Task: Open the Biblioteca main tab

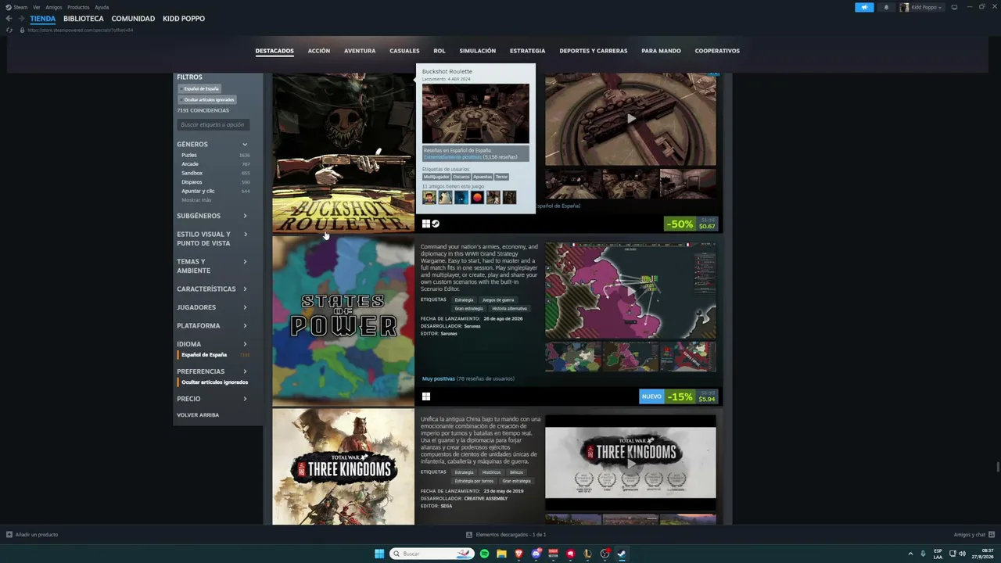Action: pos(84,19)
